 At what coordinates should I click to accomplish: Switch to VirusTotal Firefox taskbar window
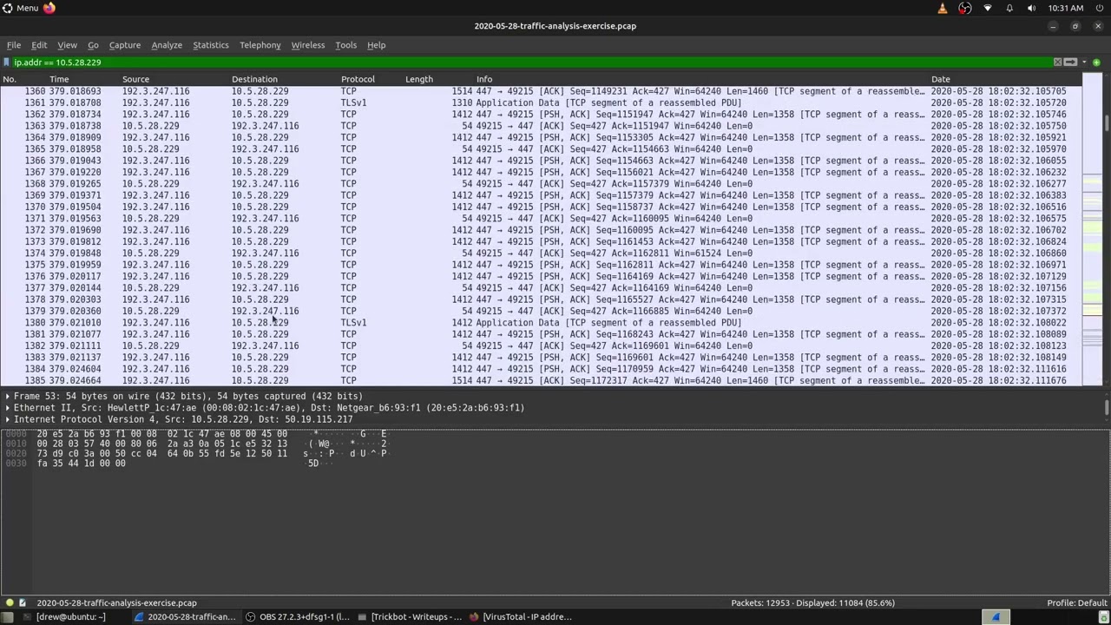click(521, 617)
